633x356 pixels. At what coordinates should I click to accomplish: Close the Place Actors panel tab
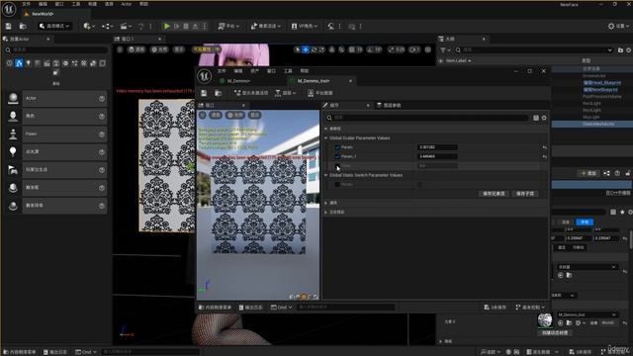pyautogui.click(x=48, y=40)
